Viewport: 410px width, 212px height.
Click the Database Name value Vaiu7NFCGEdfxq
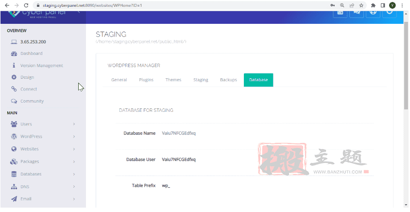179,133
